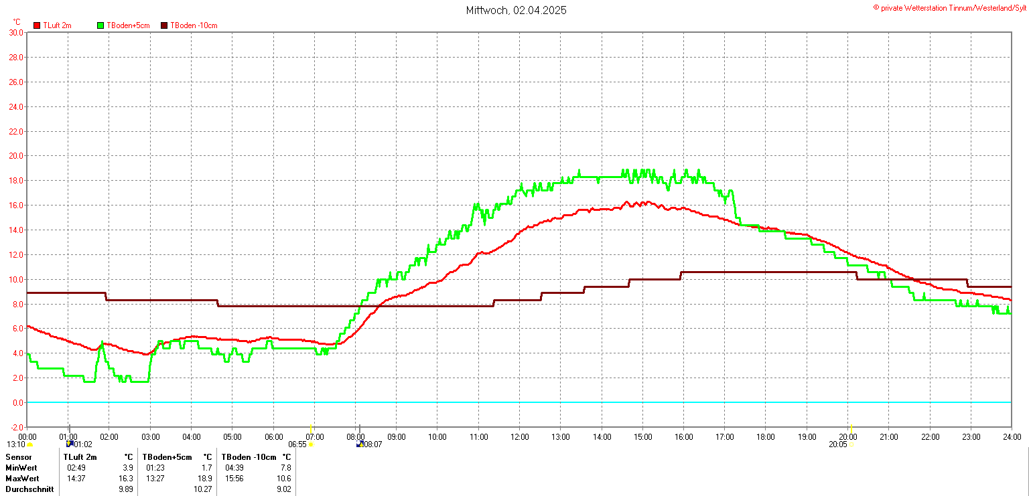Click the TLuft 2m legend label

point(57,25)
